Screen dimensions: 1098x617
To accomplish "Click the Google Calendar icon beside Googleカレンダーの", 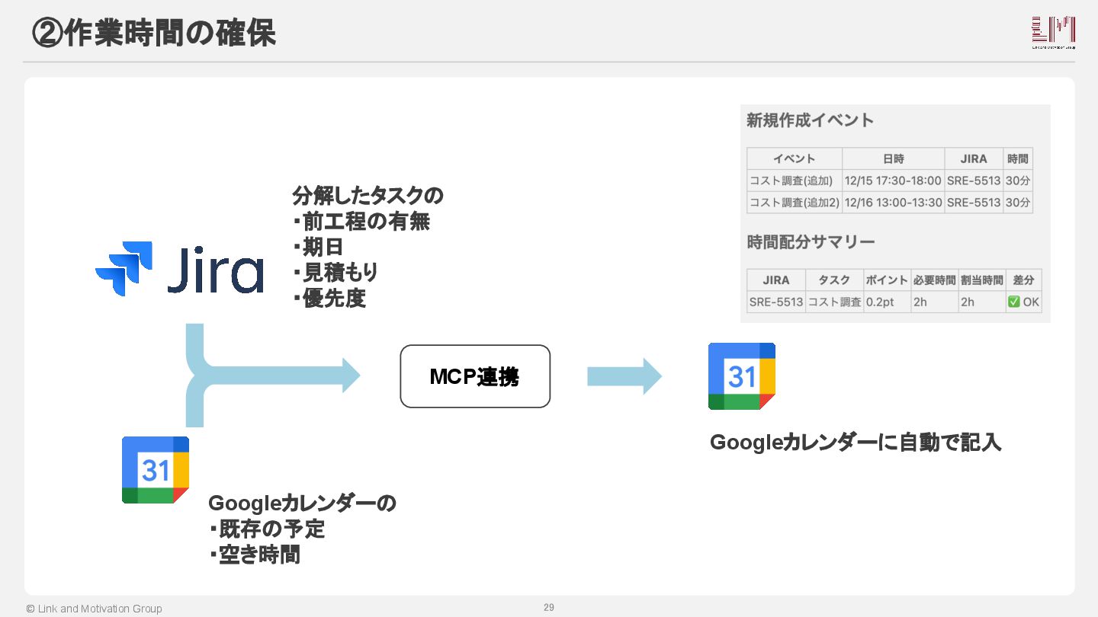I will [x=156, y=470].
